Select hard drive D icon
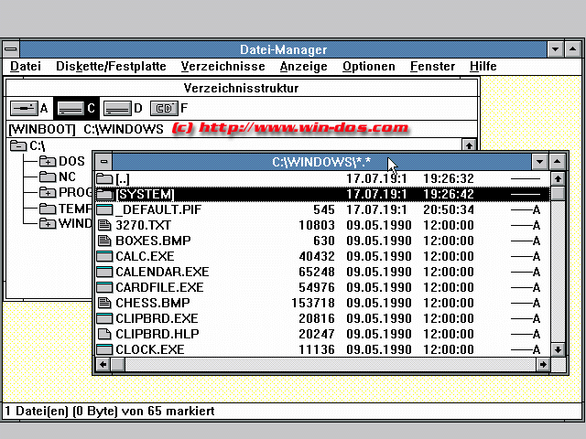 (116, 109)
